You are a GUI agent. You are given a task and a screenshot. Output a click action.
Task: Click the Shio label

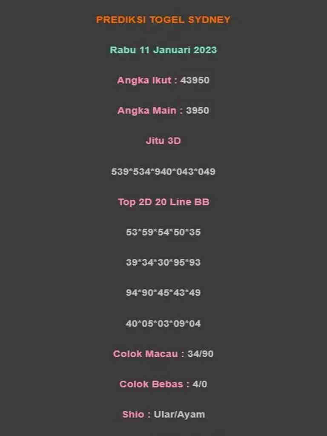pos(133,415)
